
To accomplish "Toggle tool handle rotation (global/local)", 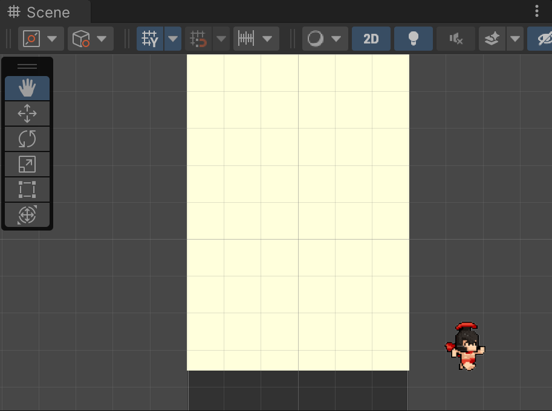I will 80,38.
